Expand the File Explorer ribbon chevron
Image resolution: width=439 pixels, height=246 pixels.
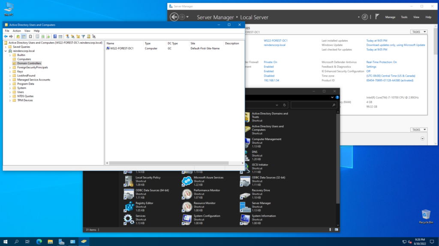point(332,97)
